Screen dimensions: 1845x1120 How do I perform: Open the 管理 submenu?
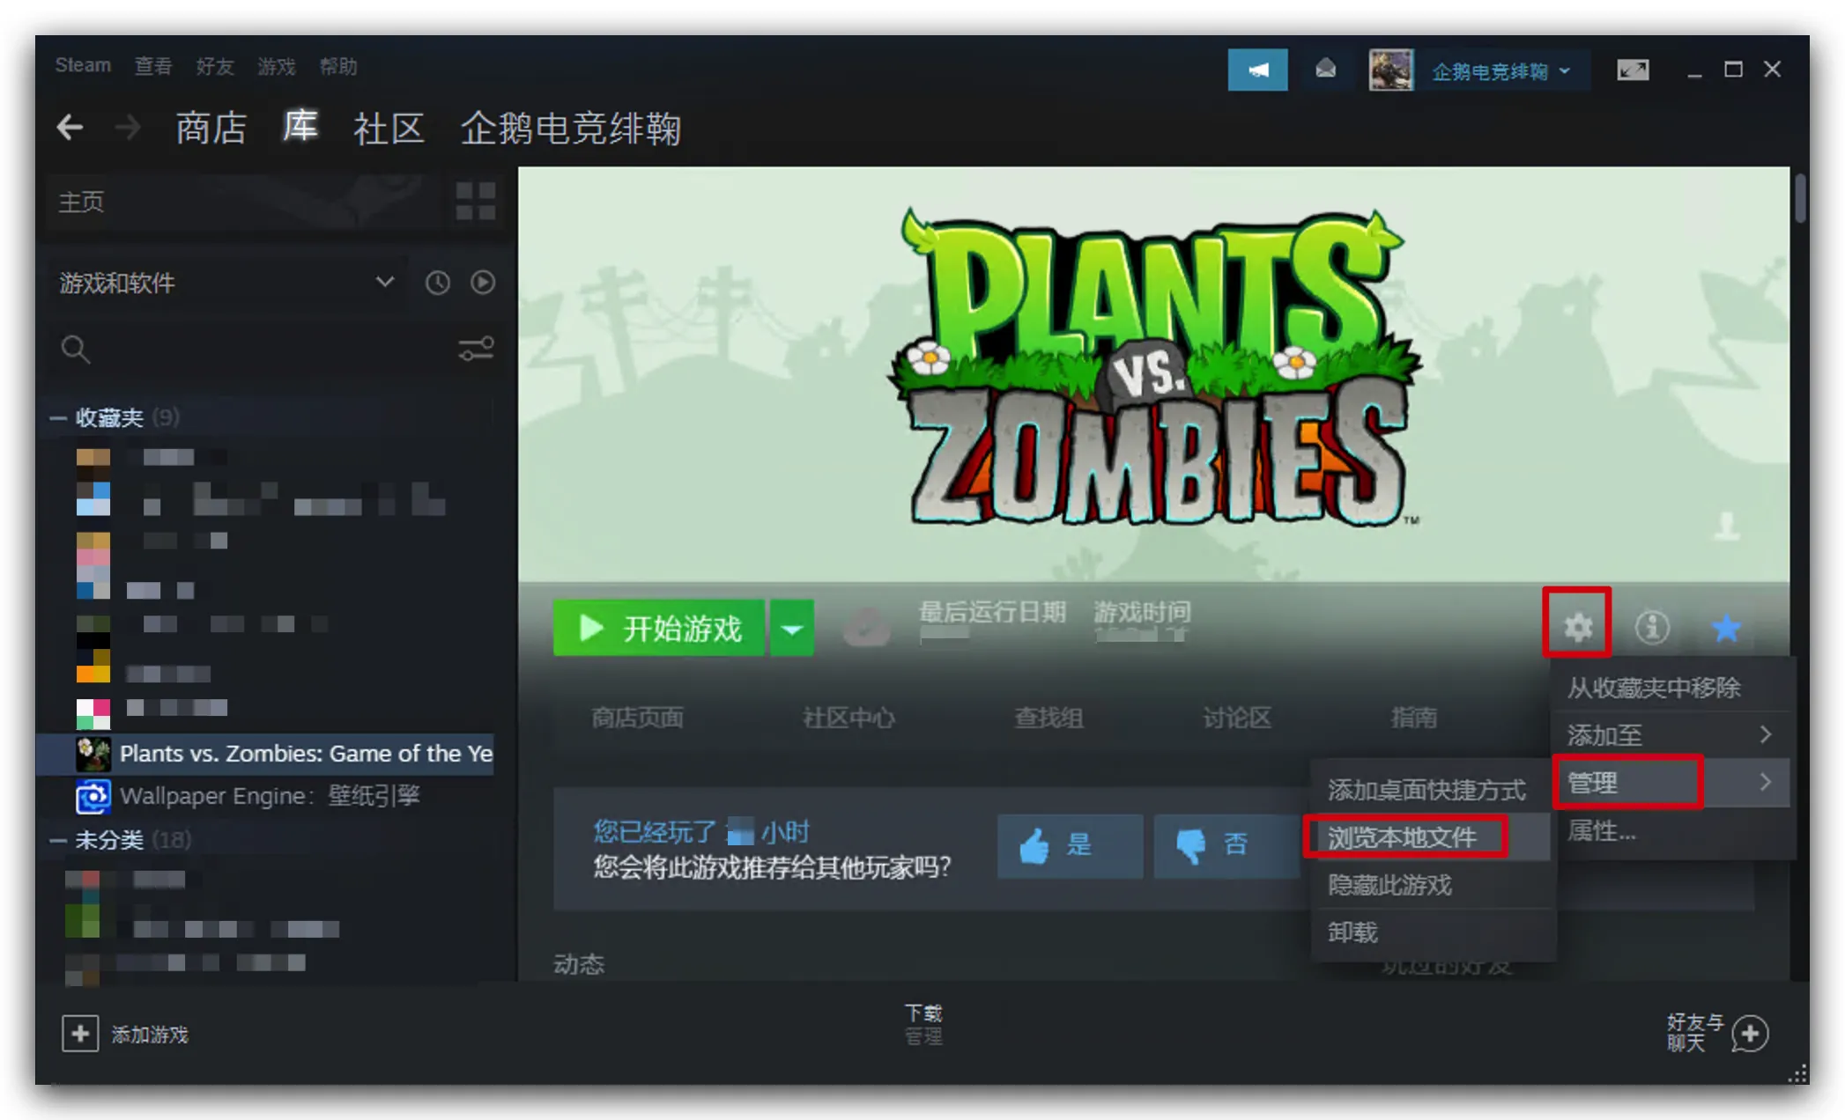click(1671, 782)
